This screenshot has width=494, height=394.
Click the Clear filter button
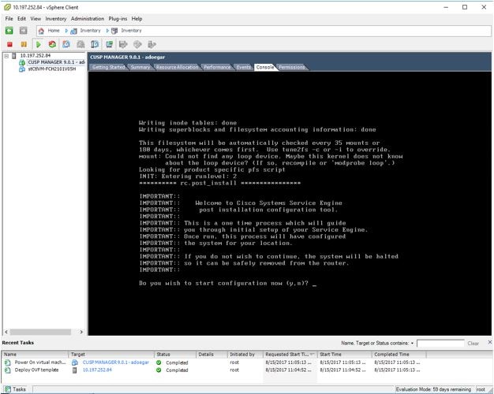pos(473,344)
